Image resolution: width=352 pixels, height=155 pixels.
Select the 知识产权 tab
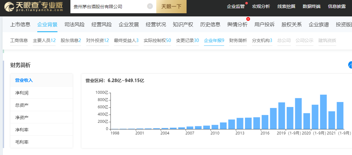click(x=183, y=24)
